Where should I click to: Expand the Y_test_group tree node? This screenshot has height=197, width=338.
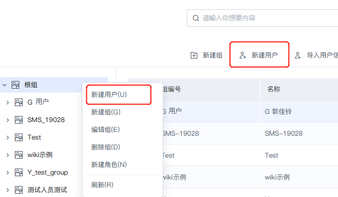(x=8, y=172)
